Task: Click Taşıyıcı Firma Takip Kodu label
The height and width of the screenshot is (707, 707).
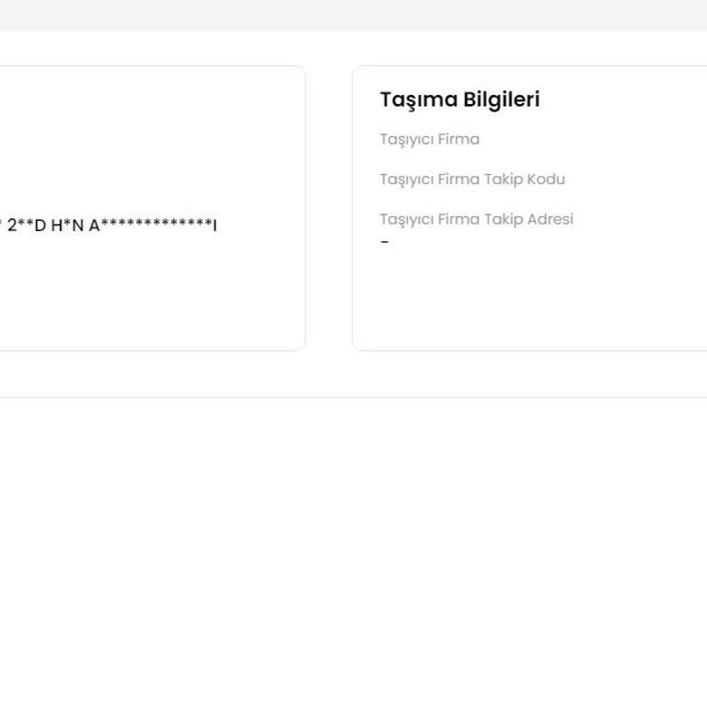Action: pyautogui.click(x=472, y=180)
